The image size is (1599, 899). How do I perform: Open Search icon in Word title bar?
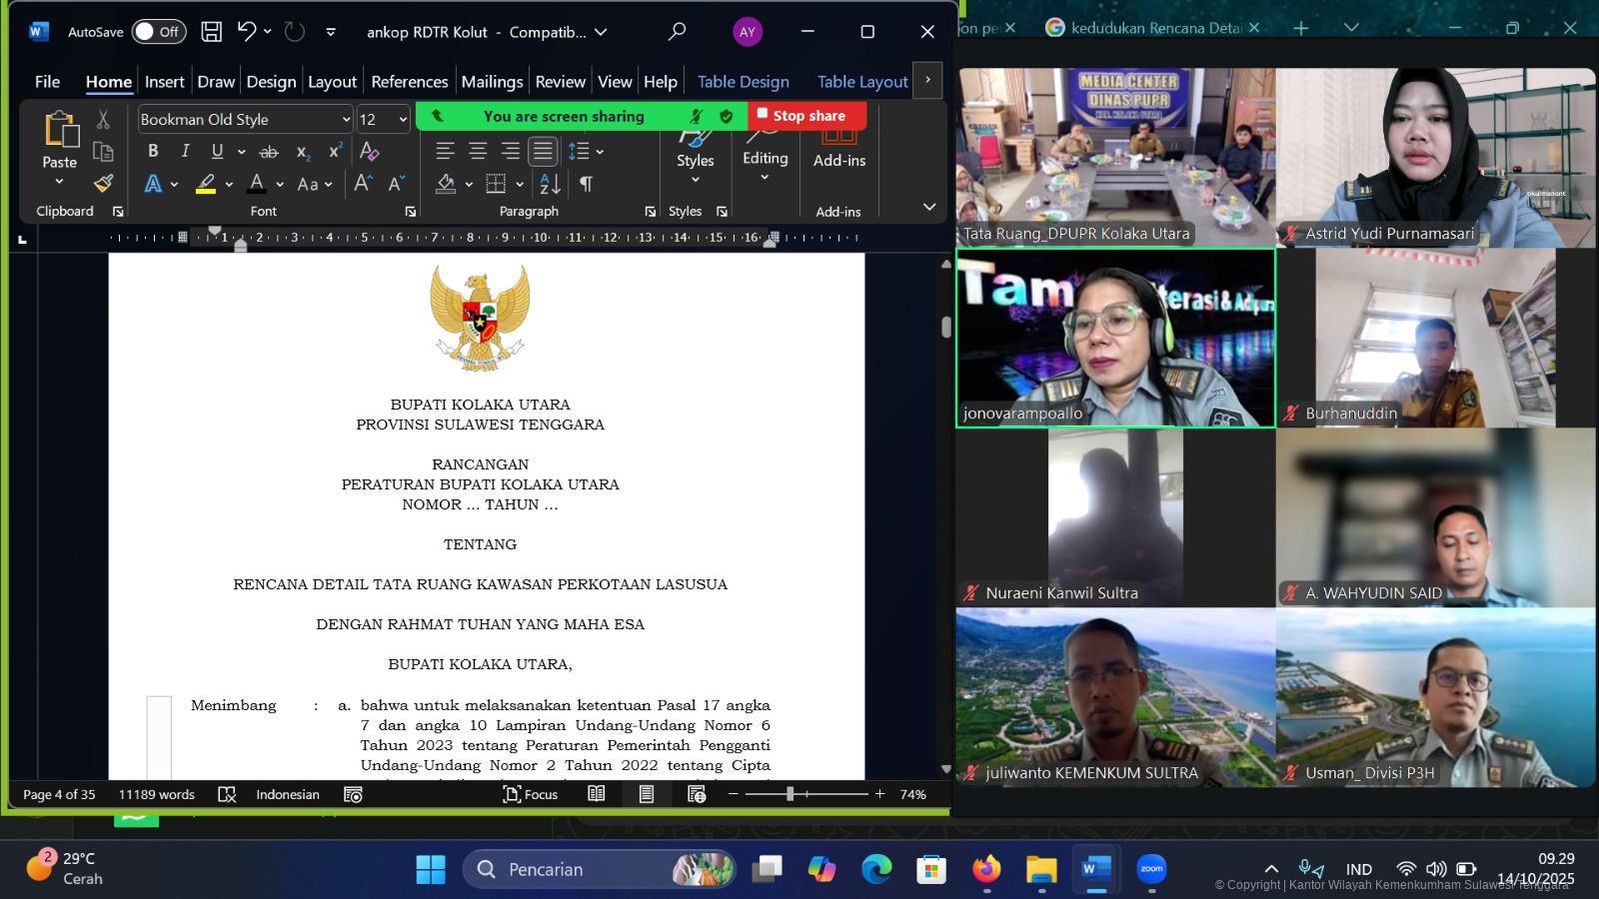pos(677,32)
